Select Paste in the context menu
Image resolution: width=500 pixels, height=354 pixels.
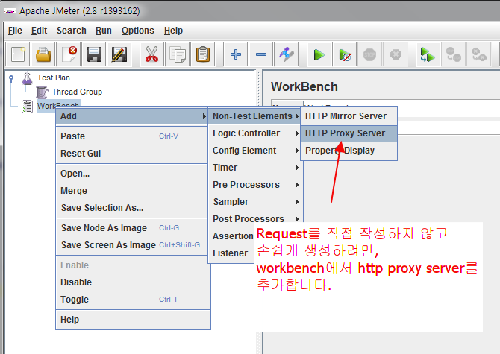coord(131,136)
